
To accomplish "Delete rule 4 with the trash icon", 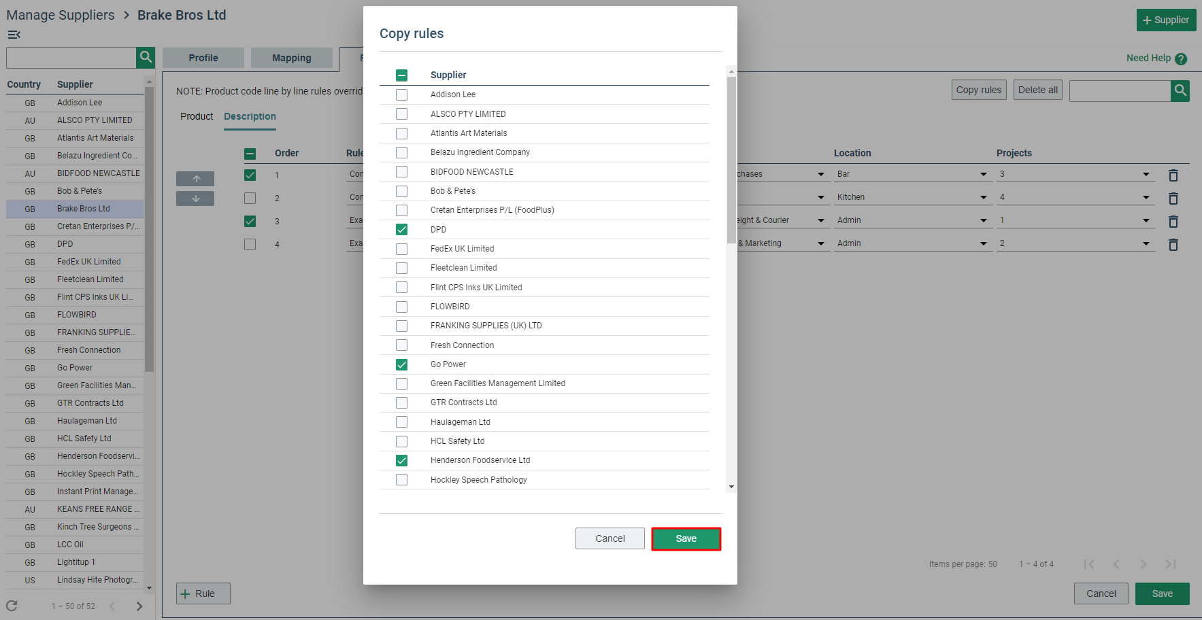I will point(1173,245).
